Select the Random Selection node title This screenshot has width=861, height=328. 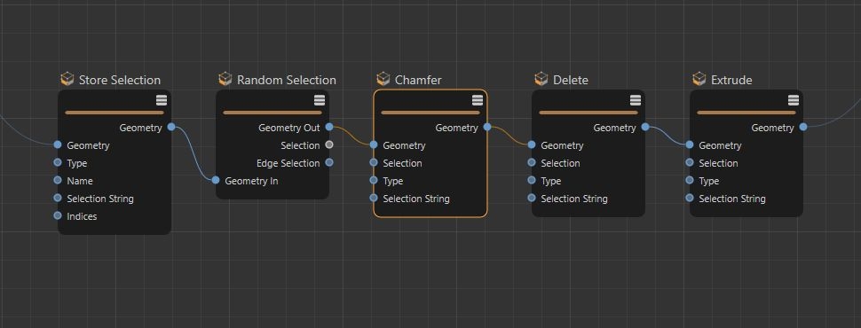pos(287,80)
